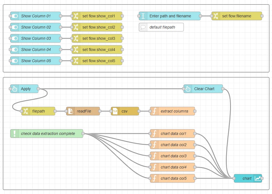Viewport: 272px width, 194px height.
Task: Click the chart node's line graph icon
Action: coord(258,178)
